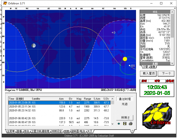The image size is (178, 139).
Task: Select prediction row 2020-01-06 00:42:26
Action: (60, 118)
